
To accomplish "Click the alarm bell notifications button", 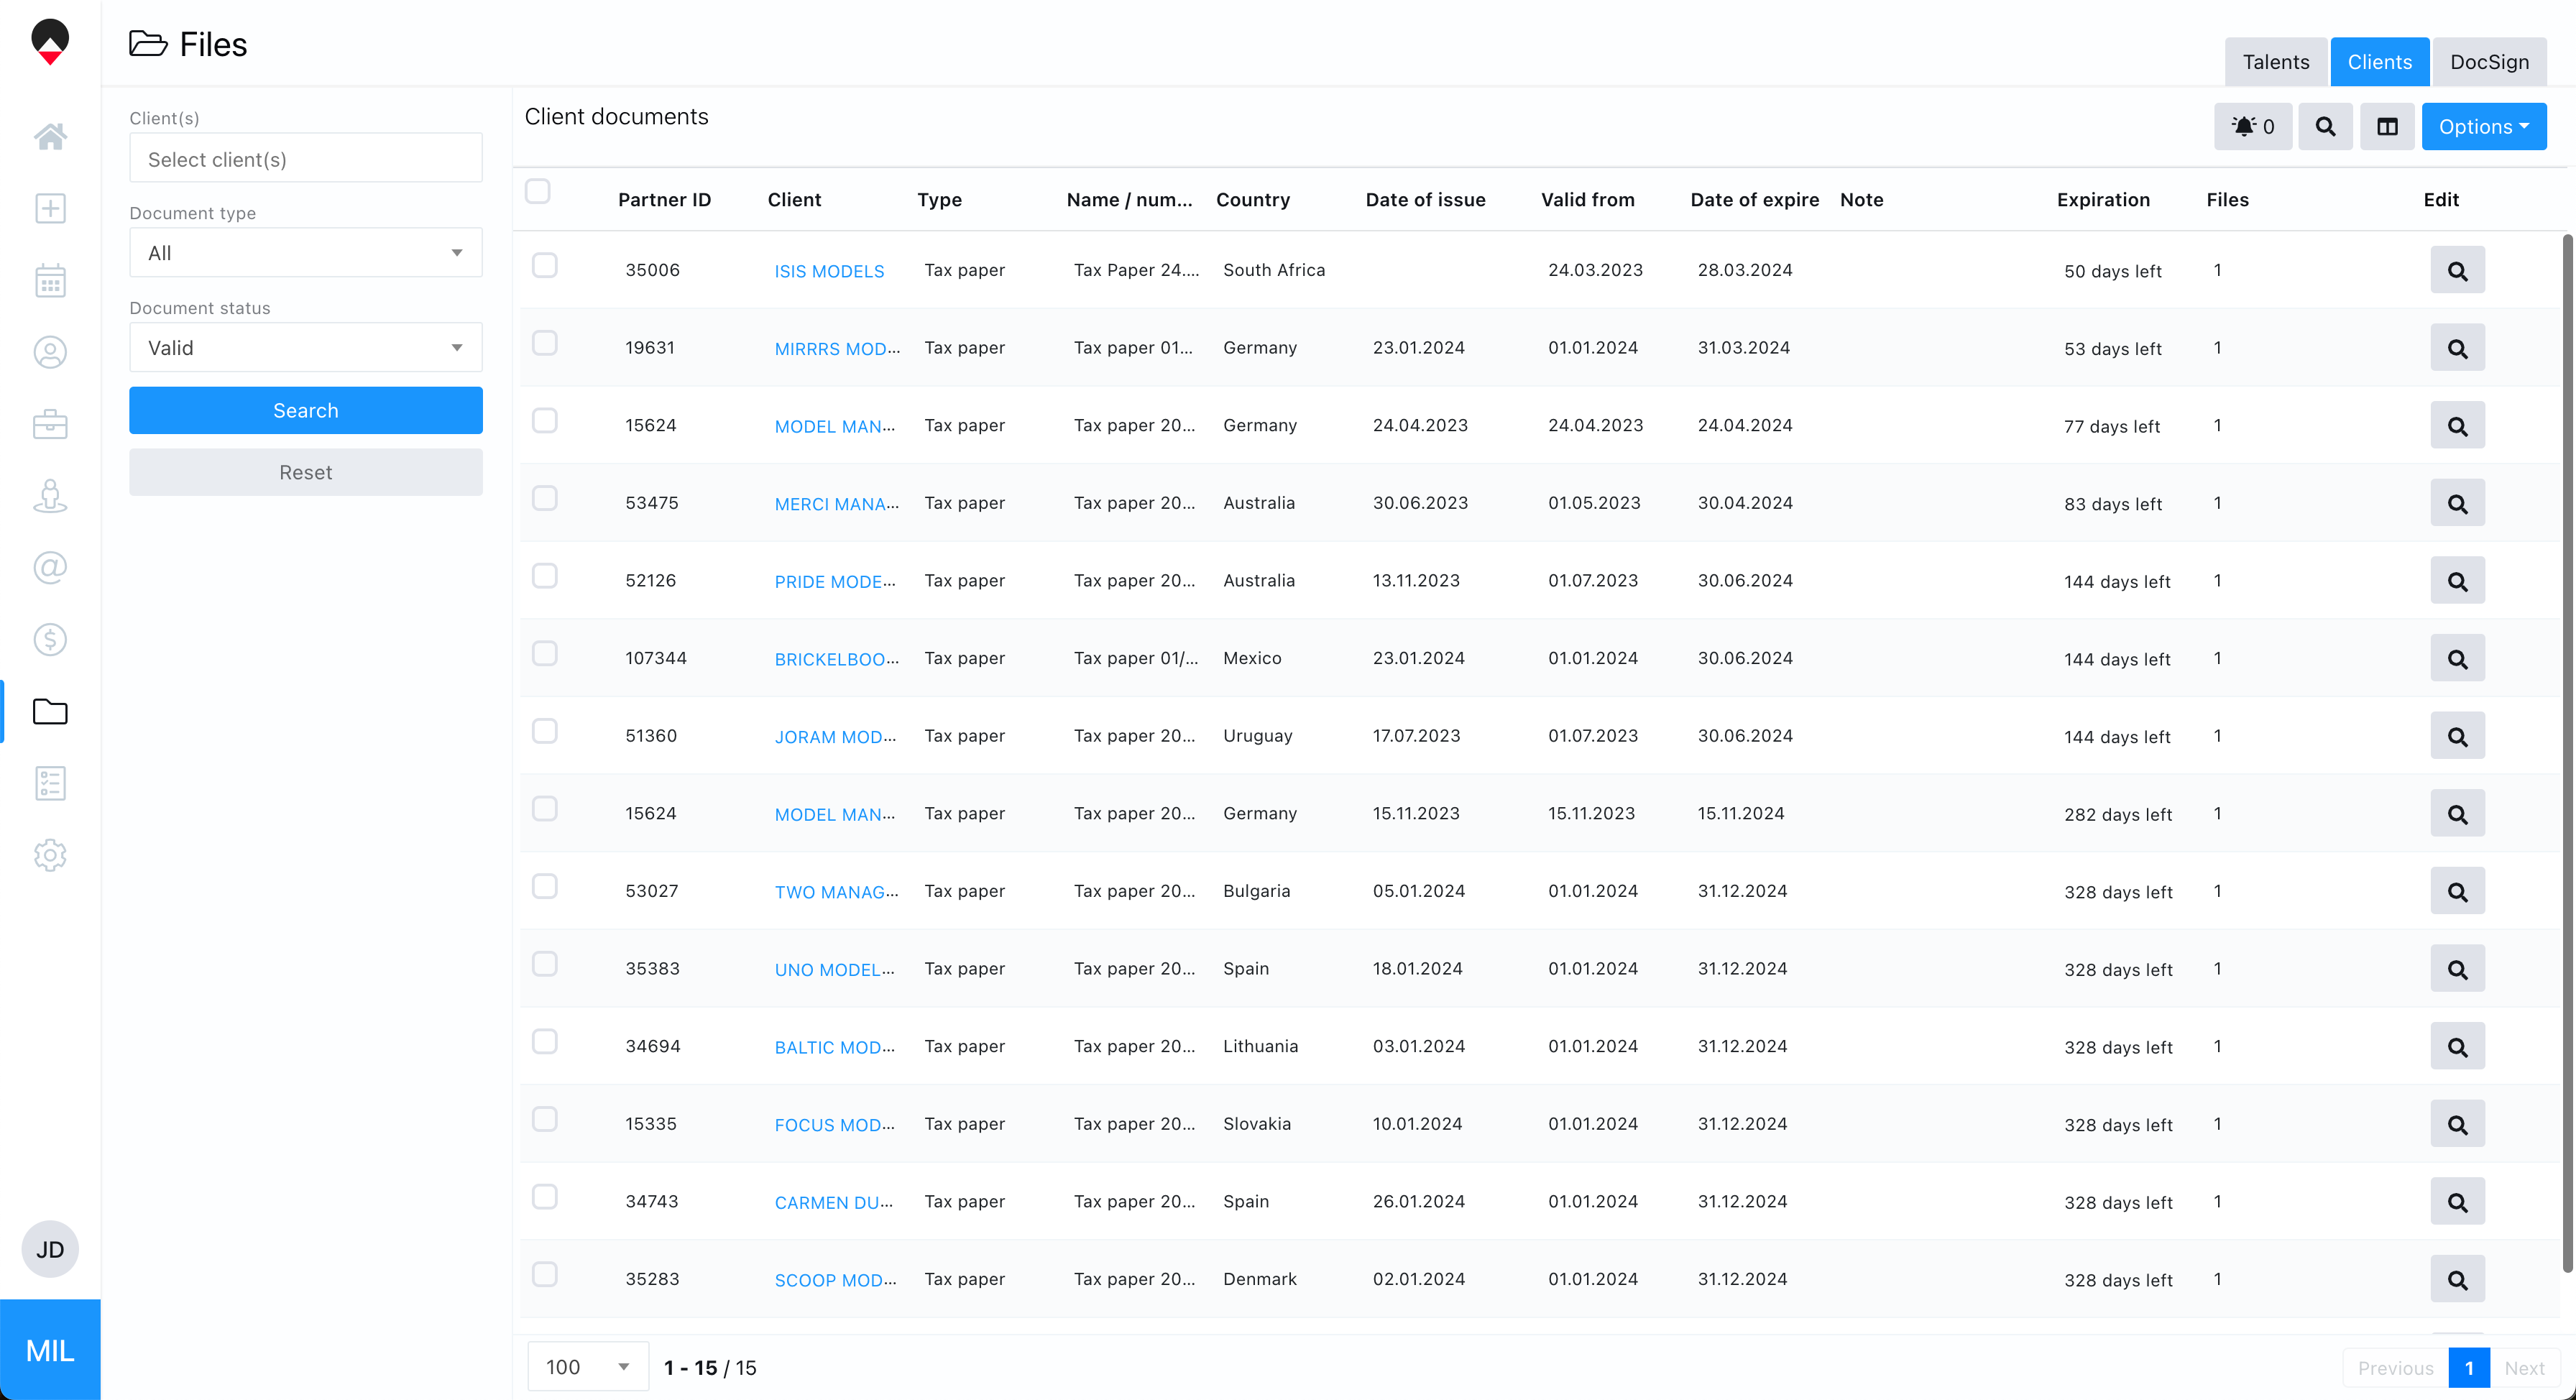I will pos(2253,127).
